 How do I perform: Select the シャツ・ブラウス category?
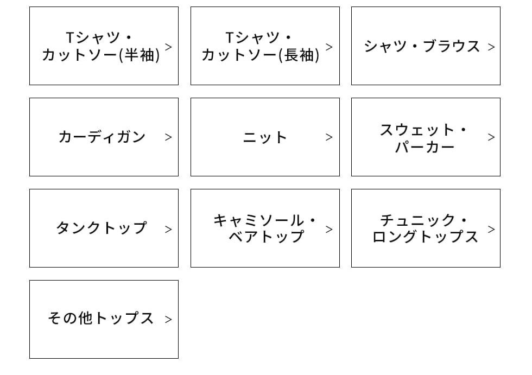[422, 46]
